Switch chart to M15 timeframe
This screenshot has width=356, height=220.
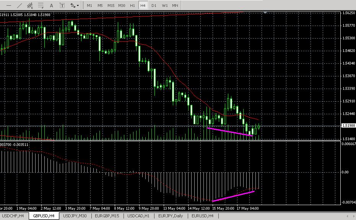111,6
